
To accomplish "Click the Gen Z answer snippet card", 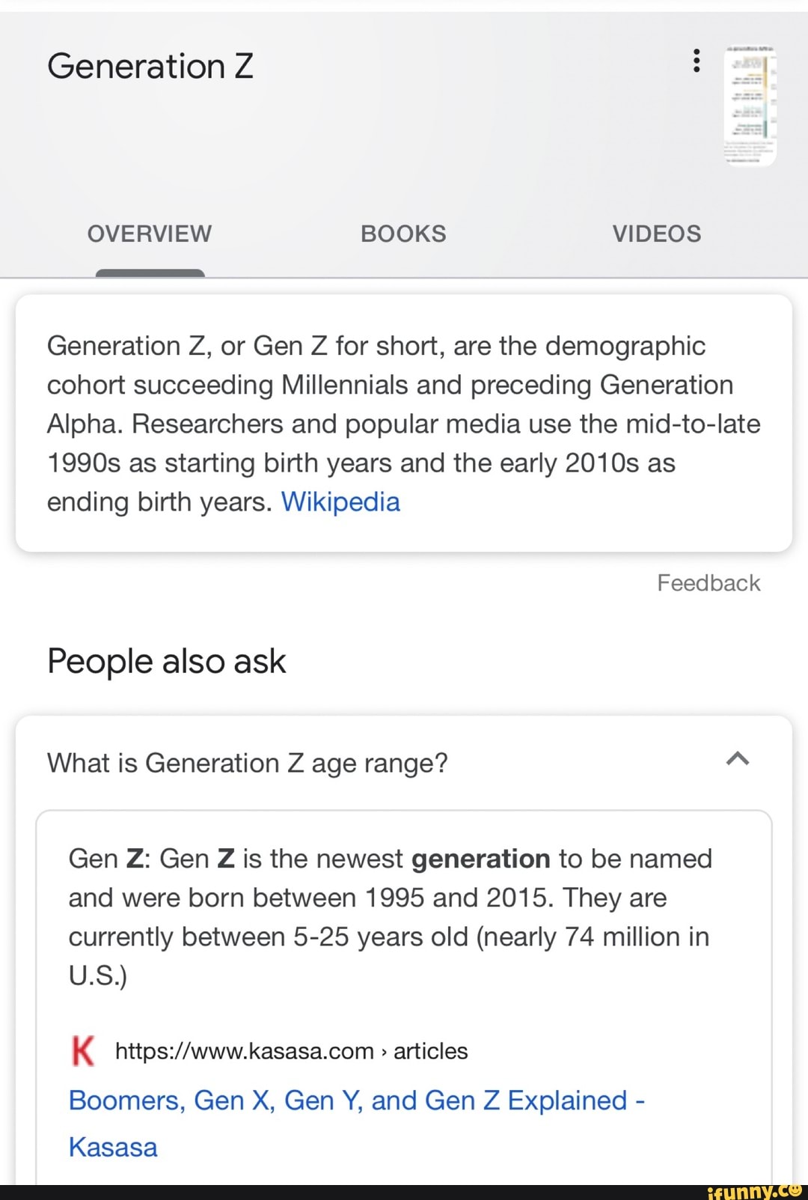I will 404,916.
